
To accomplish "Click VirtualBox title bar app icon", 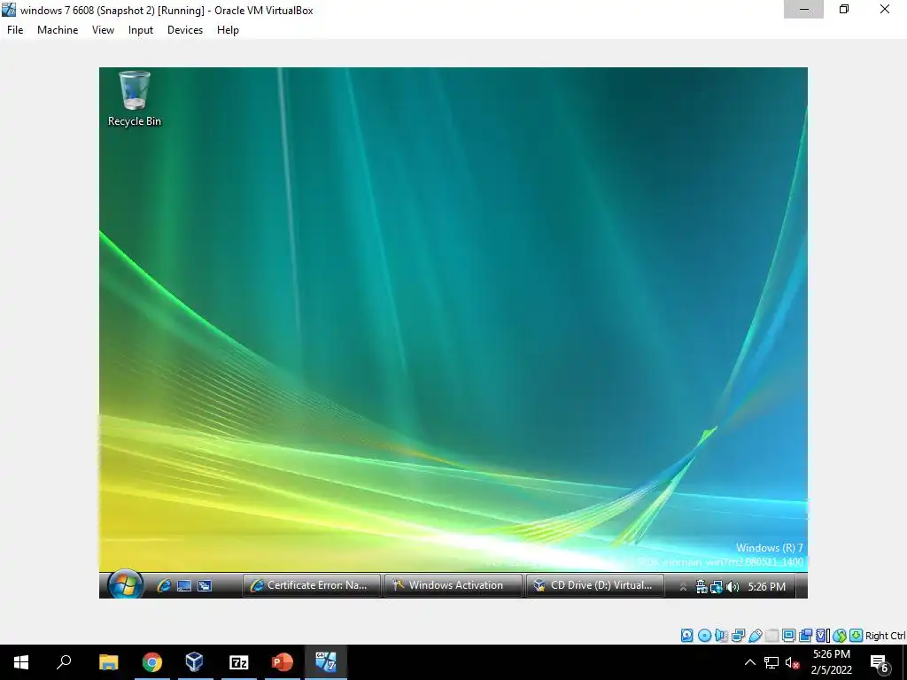I will 9,10.
